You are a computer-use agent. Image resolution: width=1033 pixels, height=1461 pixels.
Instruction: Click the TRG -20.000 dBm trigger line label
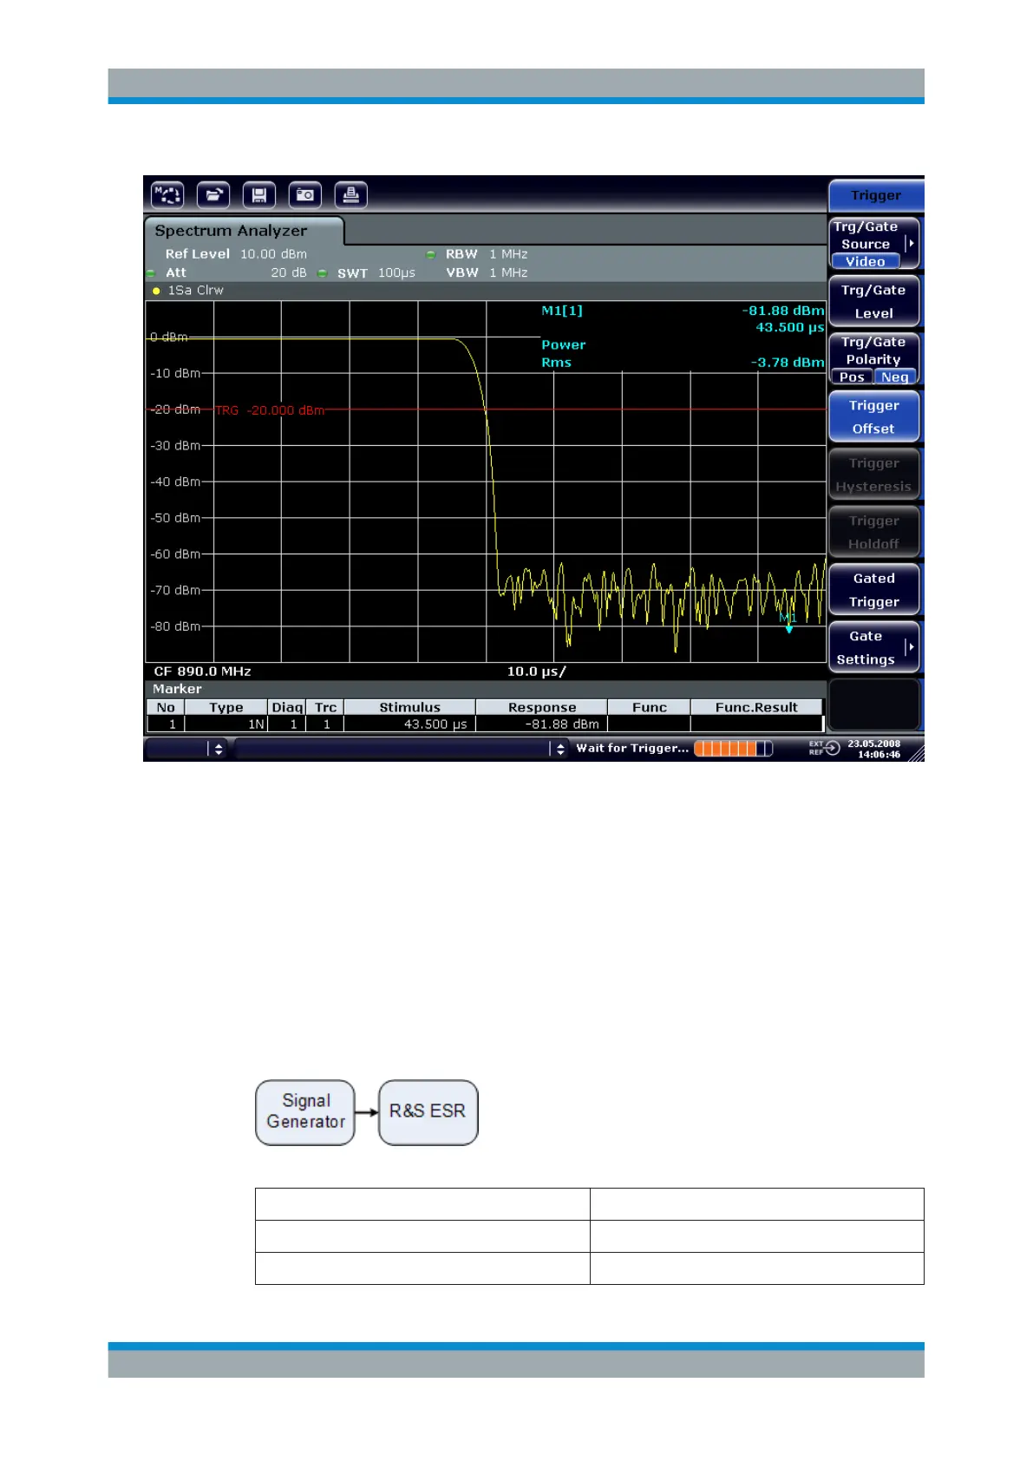pos(270,410)
